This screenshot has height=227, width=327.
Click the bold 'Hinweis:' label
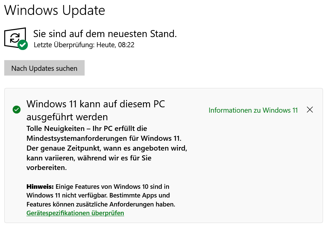pos(40,187)
